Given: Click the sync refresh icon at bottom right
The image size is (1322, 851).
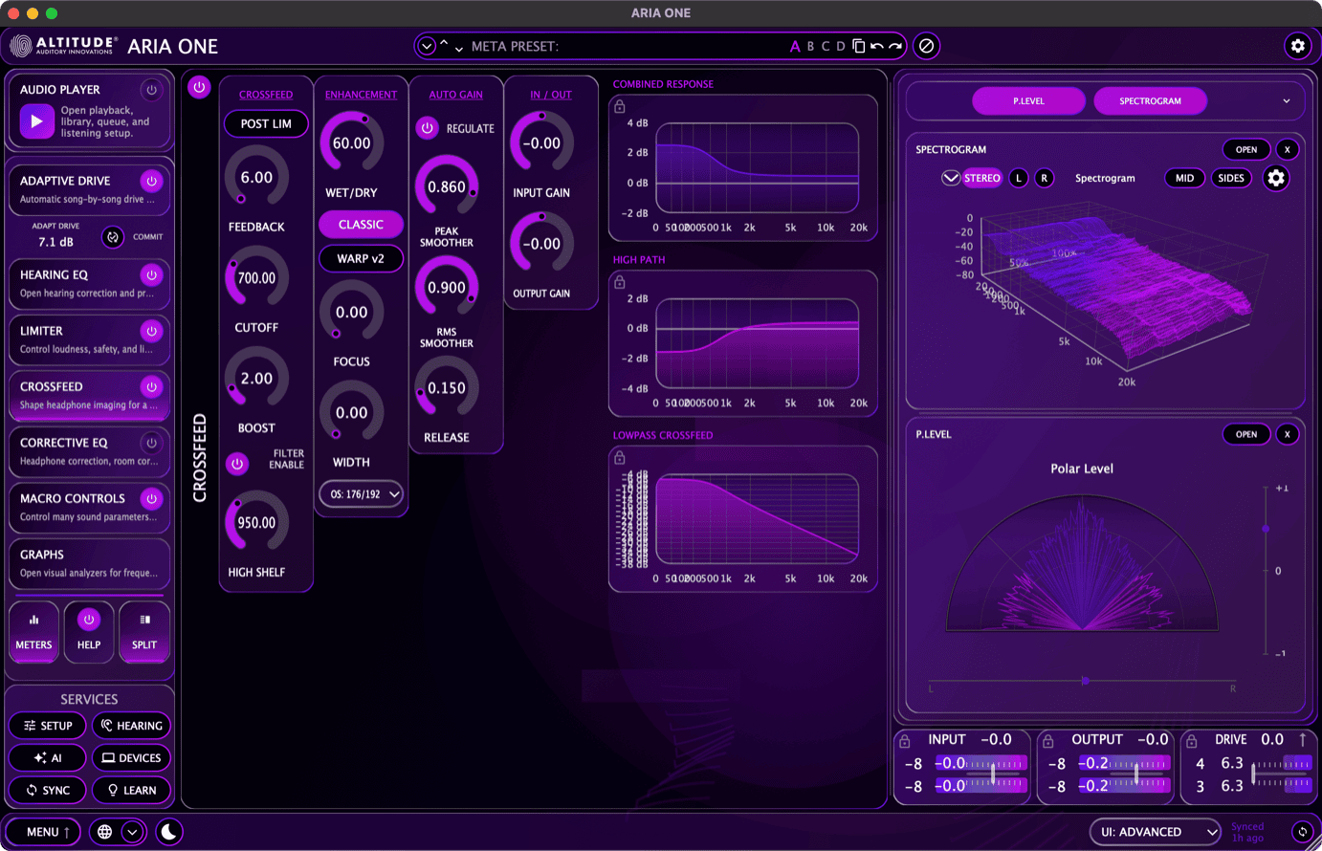Looking at the screenshot, I should 1302,832.
